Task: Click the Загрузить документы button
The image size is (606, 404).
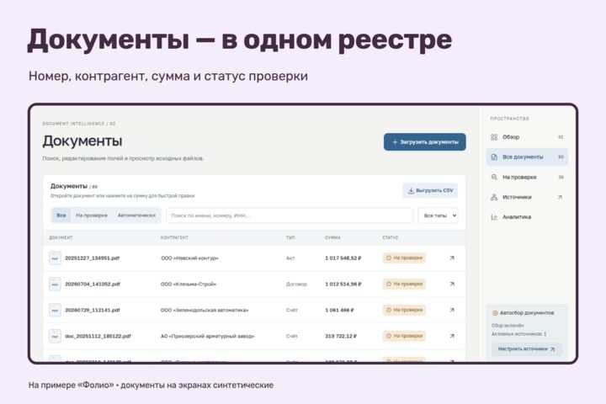Action: point(425,142)
